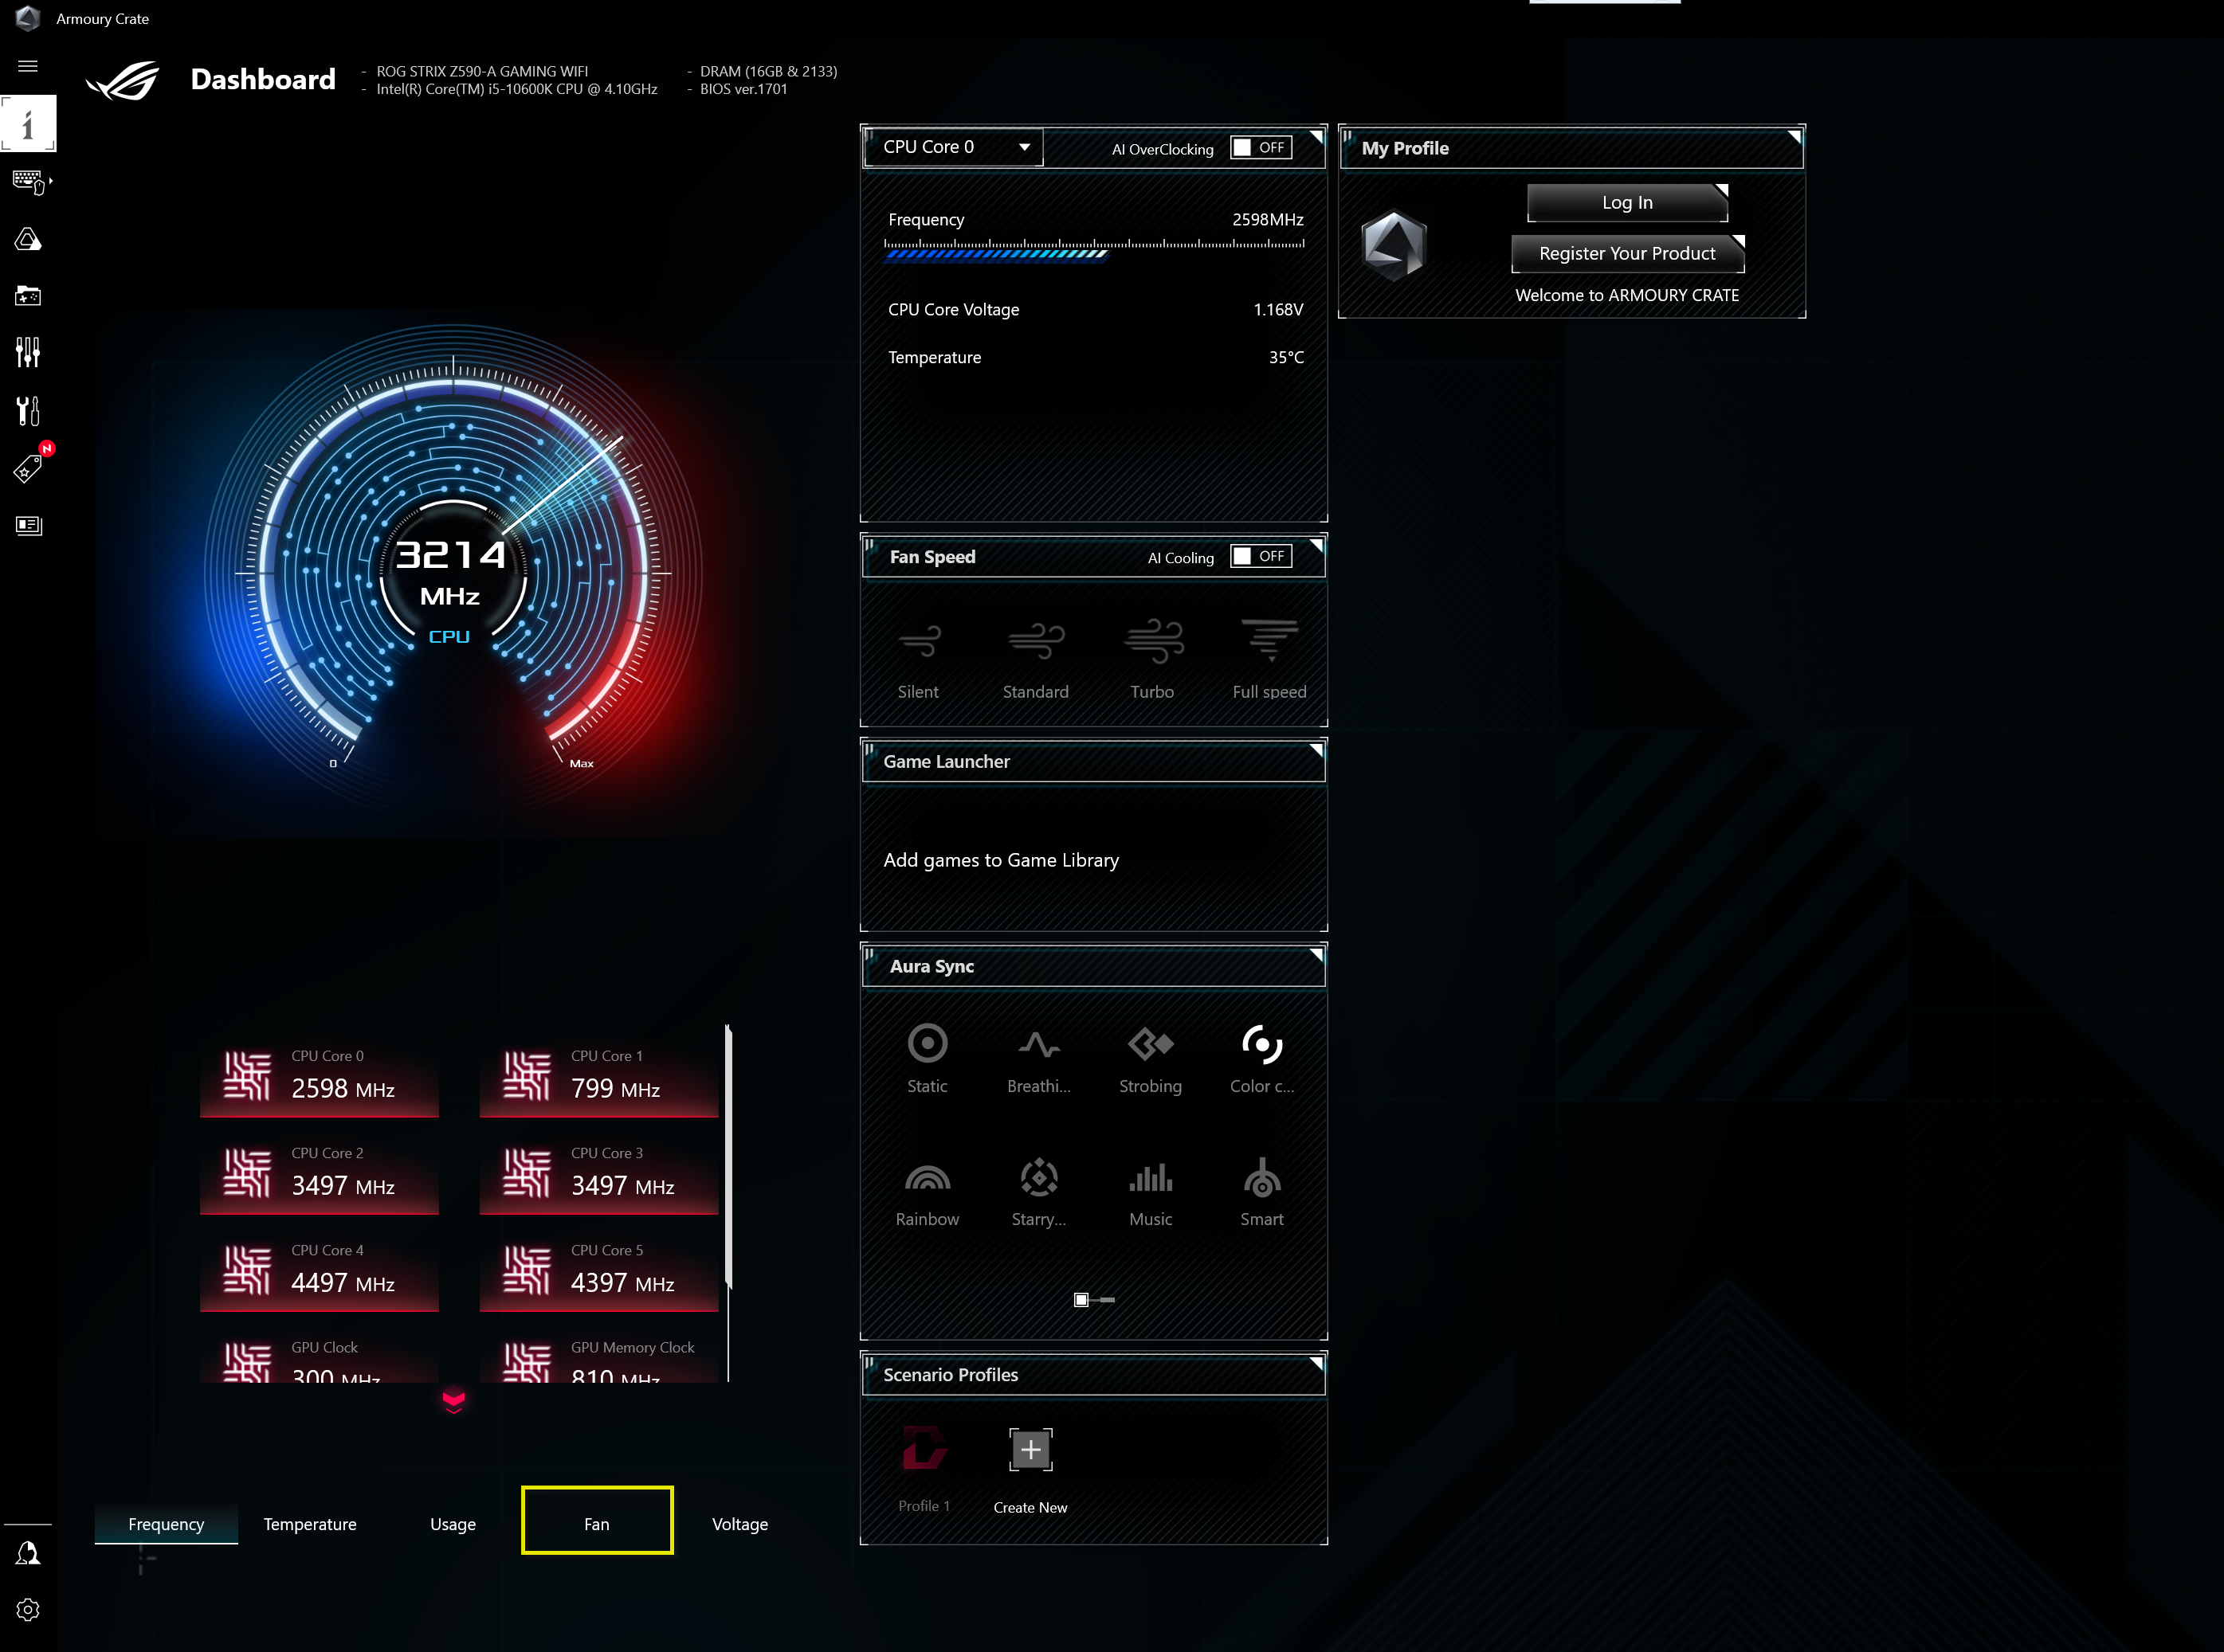Open the hamburger menu in sidebar
The width and height of the screenshot is (2224, 1652).
pyautogui.click(x=28, y=66)
